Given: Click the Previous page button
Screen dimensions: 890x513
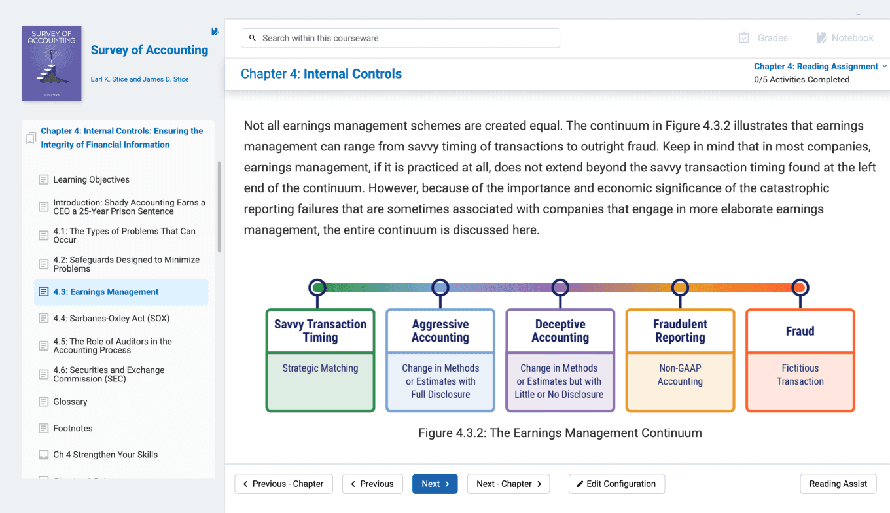Looking at the screenshot, I should pyautogui.click(x=372, y=484).
